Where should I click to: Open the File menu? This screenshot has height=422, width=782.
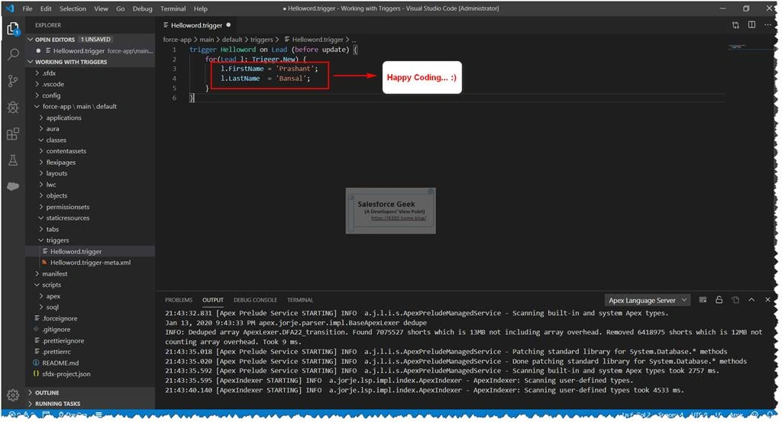pyautogui.click(x=27, y=8)
